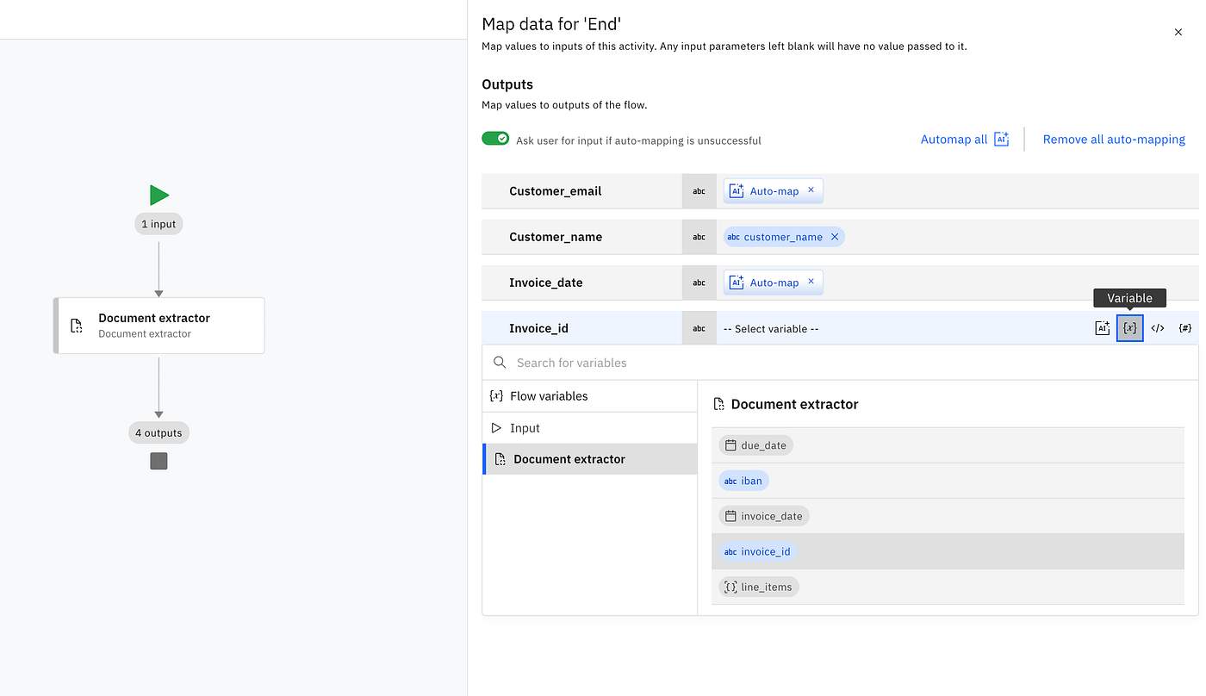
Task: Click the Invoice_id output label
Action: pyautogui.click(x=538, y=328)
